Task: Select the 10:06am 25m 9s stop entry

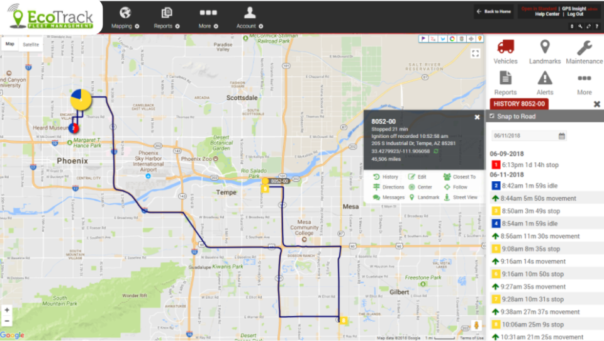Action: (545, 325)
